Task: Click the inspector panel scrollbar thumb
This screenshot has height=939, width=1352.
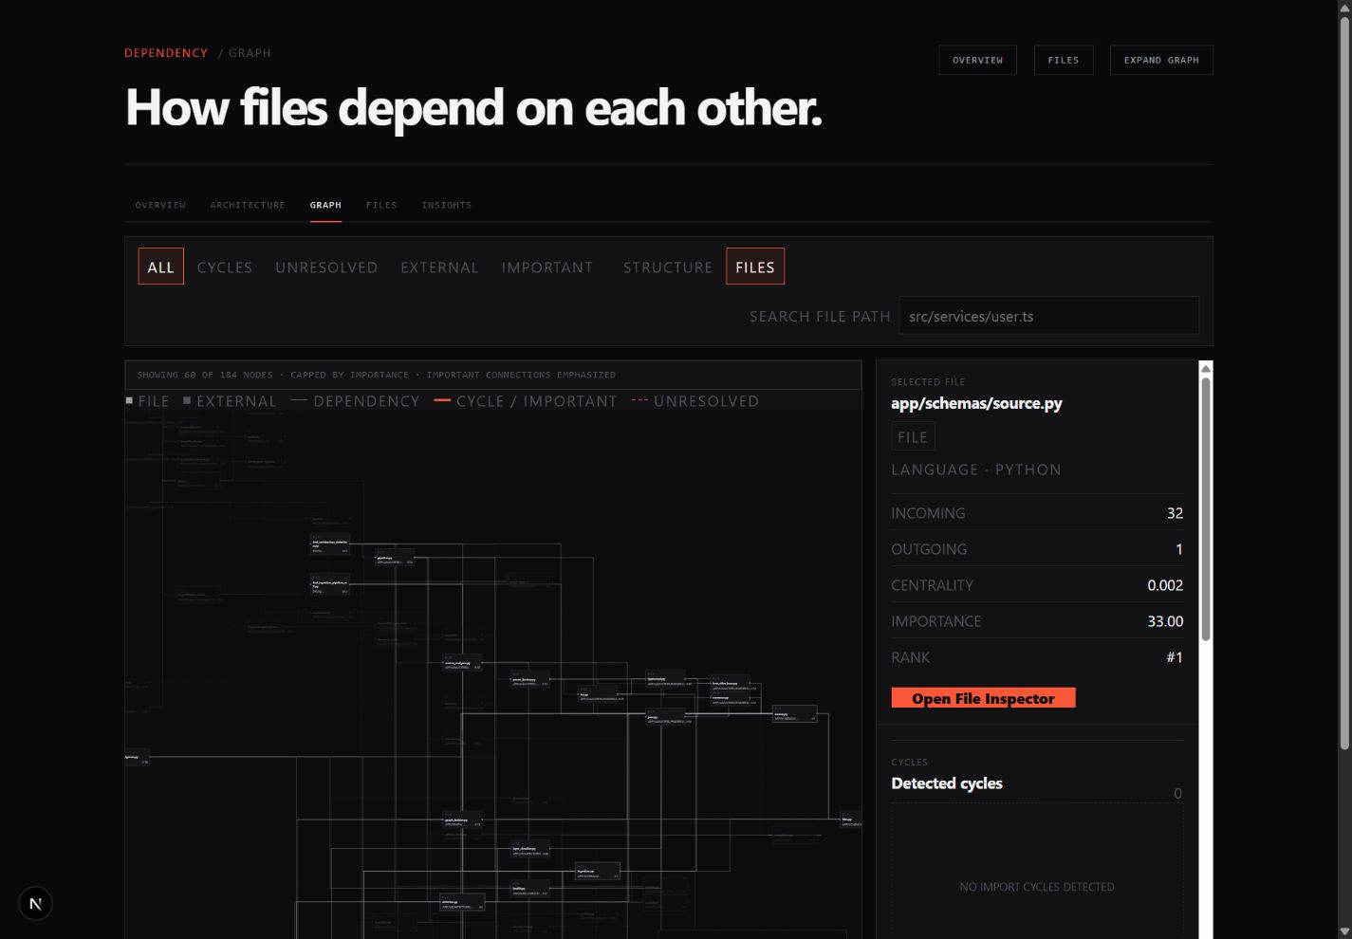Action: (x=1206, y=509)
